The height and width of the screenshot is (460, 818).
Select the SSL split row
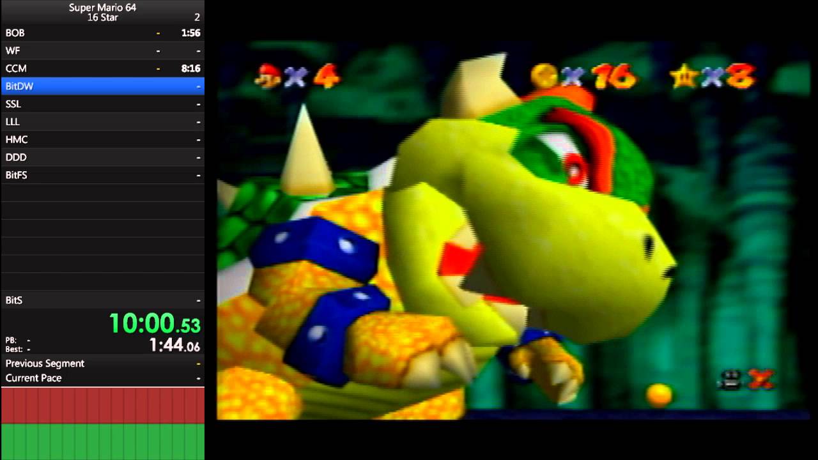(x=102, y=104)
